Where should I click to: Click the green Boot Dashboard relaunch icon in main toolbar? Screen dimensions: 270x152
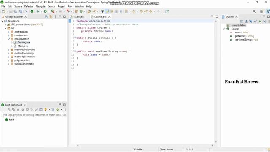pos(32,11)
